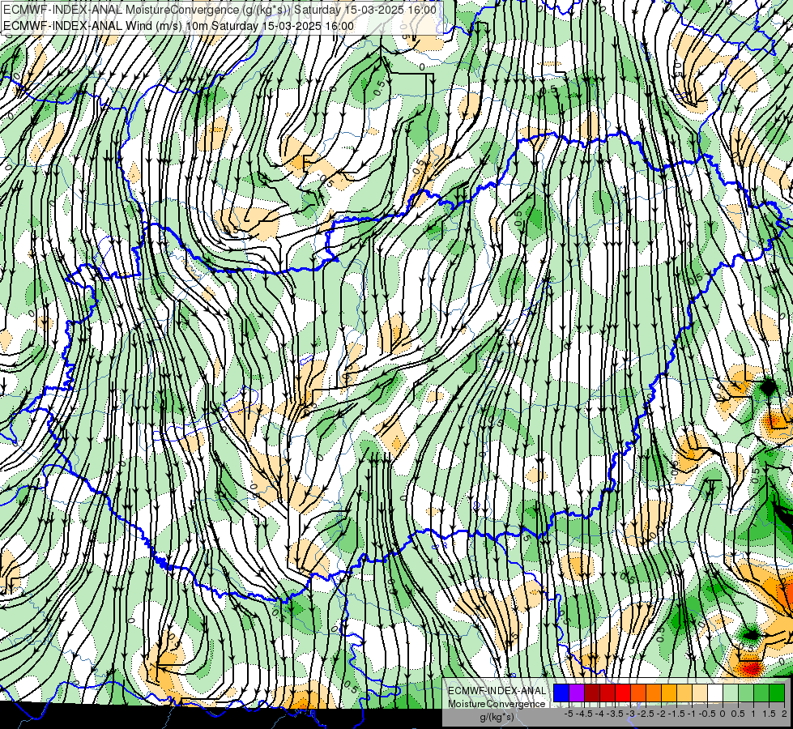Viewport: 793px width, 729px height.
Task: Click 'ECMWF-INDEX-ANAL' label in the legend
Action: (497, 691)
